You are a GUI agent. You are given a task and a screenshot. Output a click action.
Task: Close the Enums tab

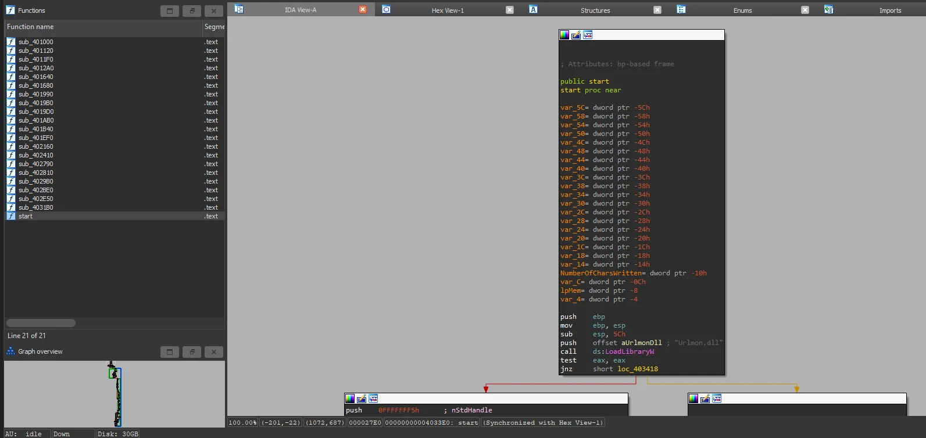pos(805,10)
